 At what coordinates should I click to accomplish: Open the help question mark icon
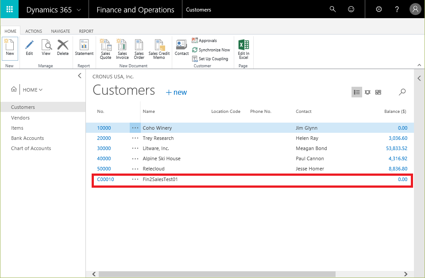click(x=397, y=9)
